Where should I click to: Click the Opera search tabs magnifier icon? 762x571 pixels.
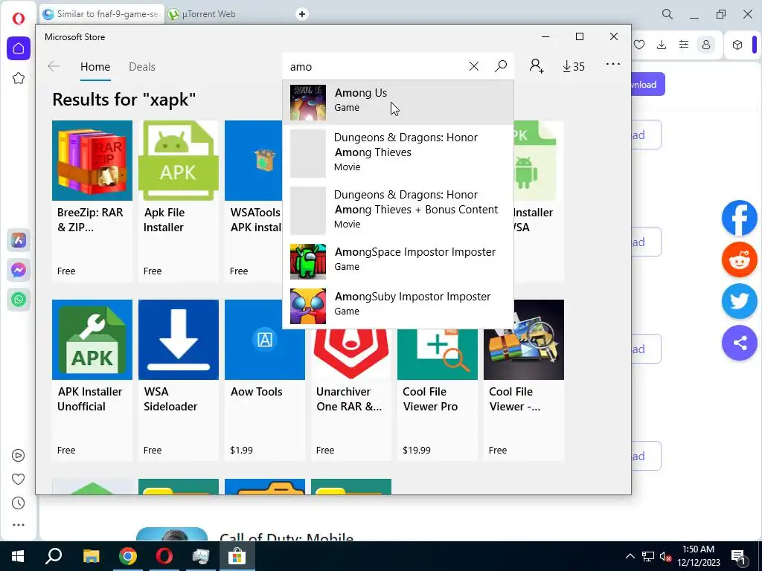667,14
